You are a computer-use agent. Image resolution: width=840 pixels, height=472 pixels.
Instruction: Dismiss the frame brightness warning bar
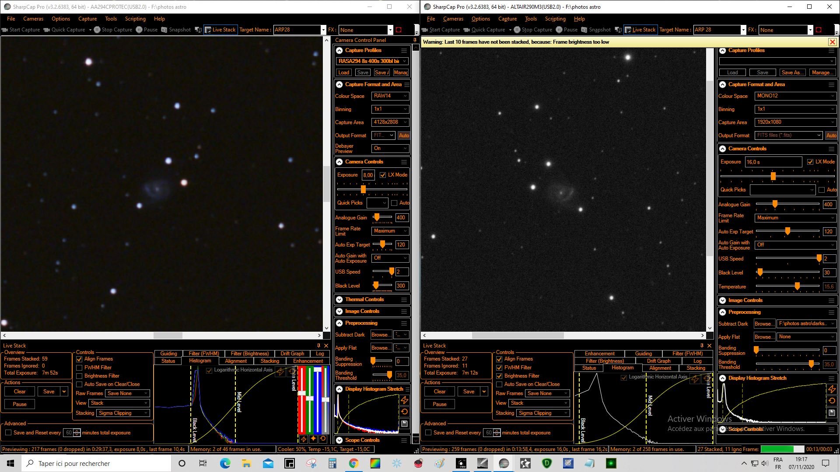(x=832, y=42)
